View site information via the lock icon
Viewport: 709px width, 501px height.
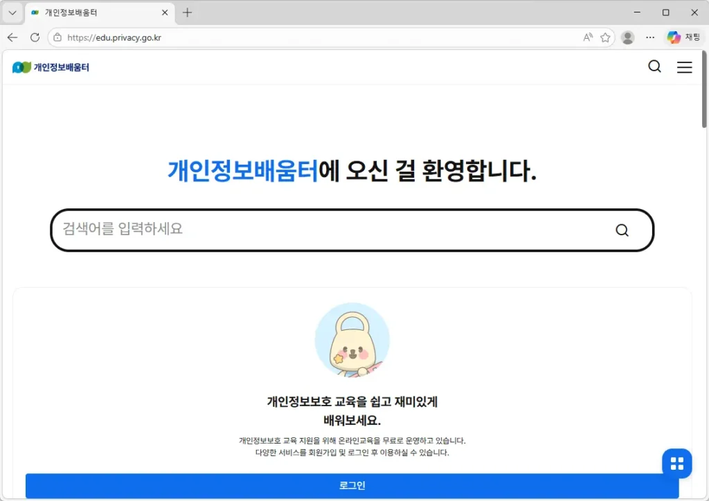click(x=57, y=37)
